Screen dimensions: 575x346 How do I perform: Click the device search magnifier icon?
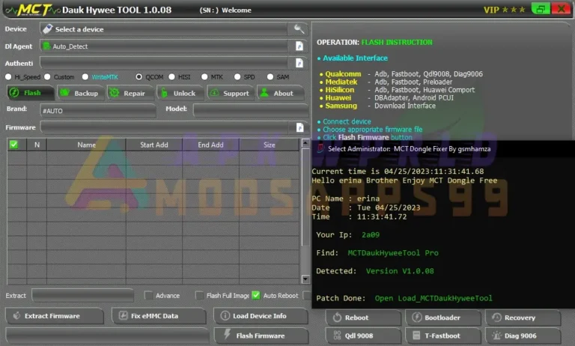pos(299,29)
